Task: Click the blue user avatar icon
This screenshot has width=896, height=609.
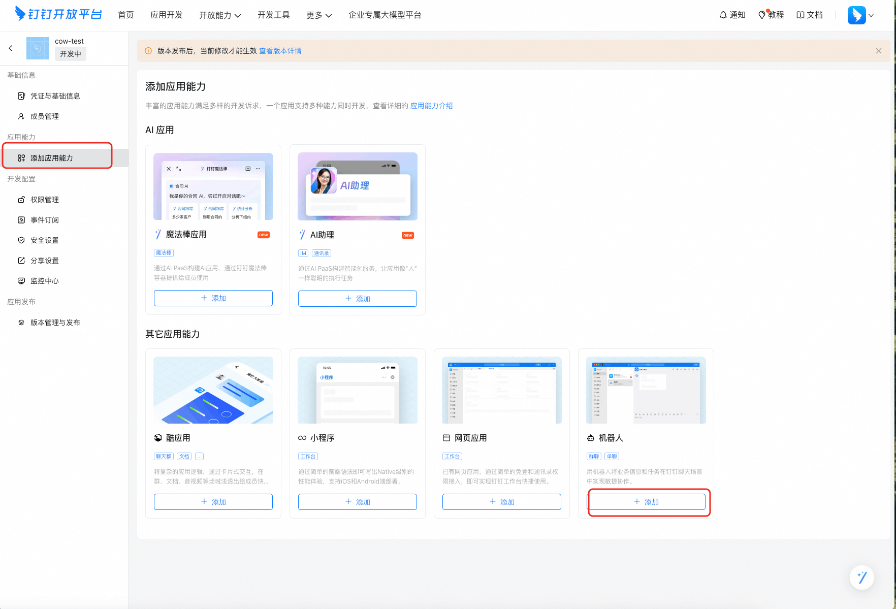Action: coord(856,15)
